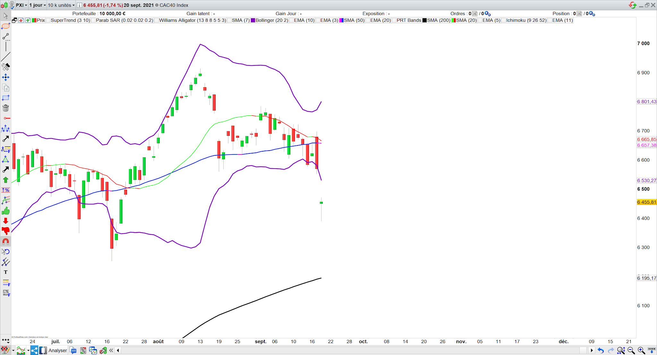Click the green thumbs-up icon

pyautogui.click(x=5, y=211)
